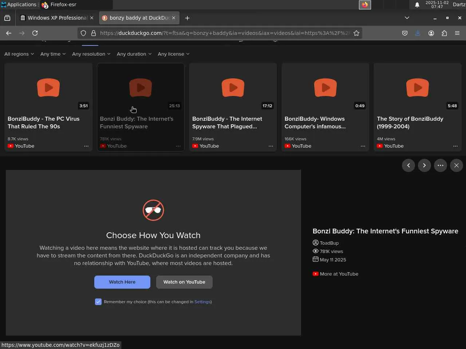Viewport: 466px width, 349px height.
Task: Open the Firefox application menu
Action: click(457, 33)
